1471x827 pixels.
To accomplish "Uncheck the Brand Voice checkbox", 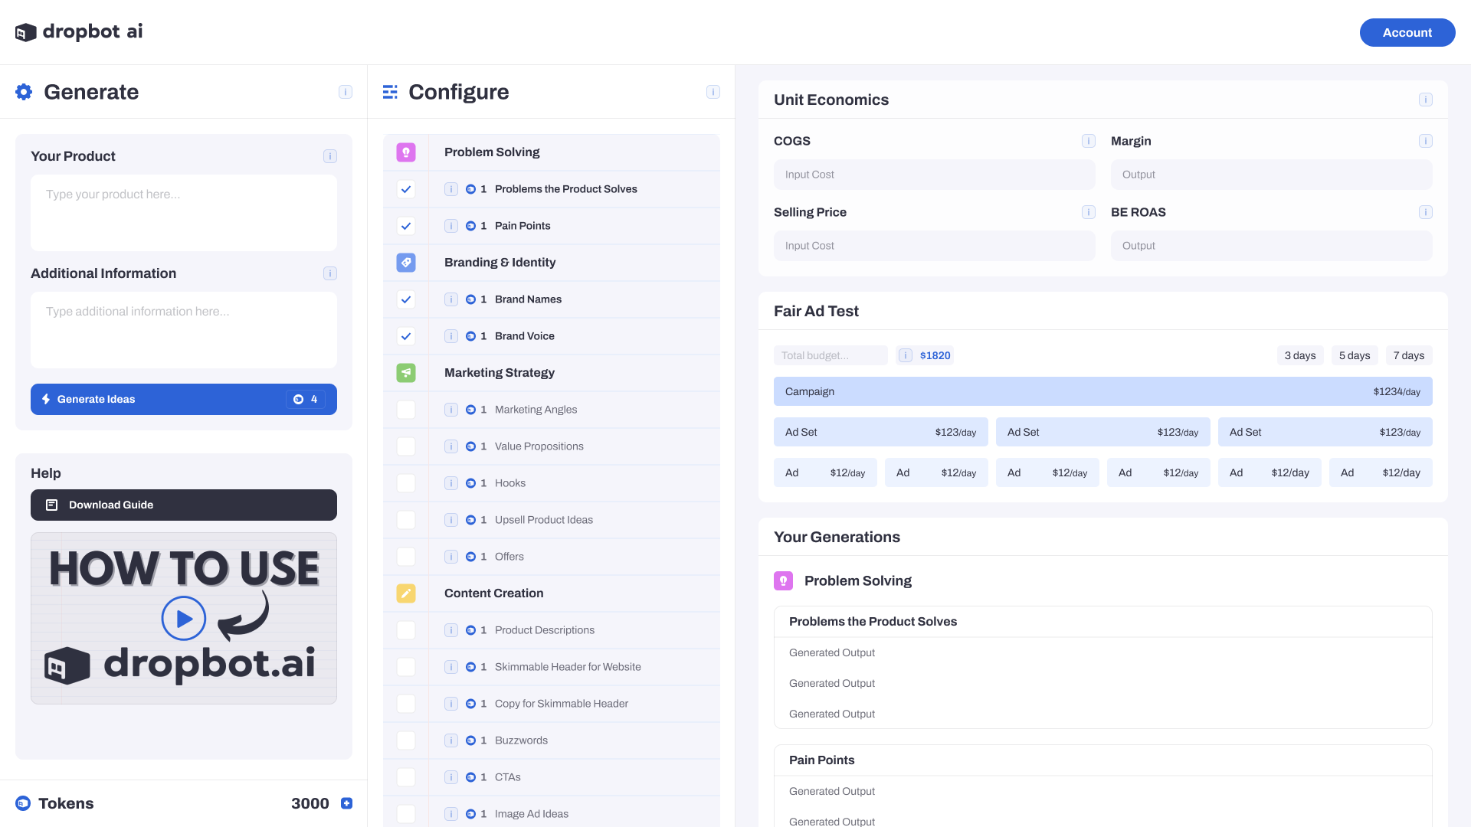I will point(406,336).
